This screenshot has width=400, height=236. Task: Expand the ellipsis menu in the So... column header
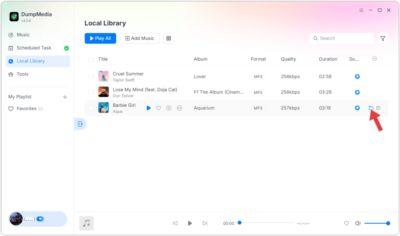click(374, 58)
